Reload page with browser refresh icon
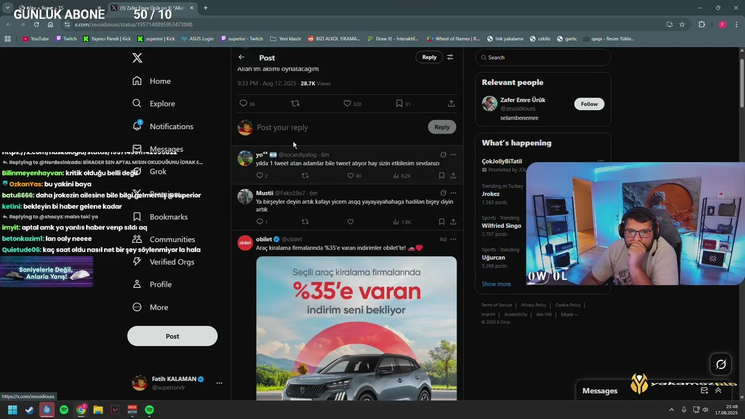 (x=36, y=24)
